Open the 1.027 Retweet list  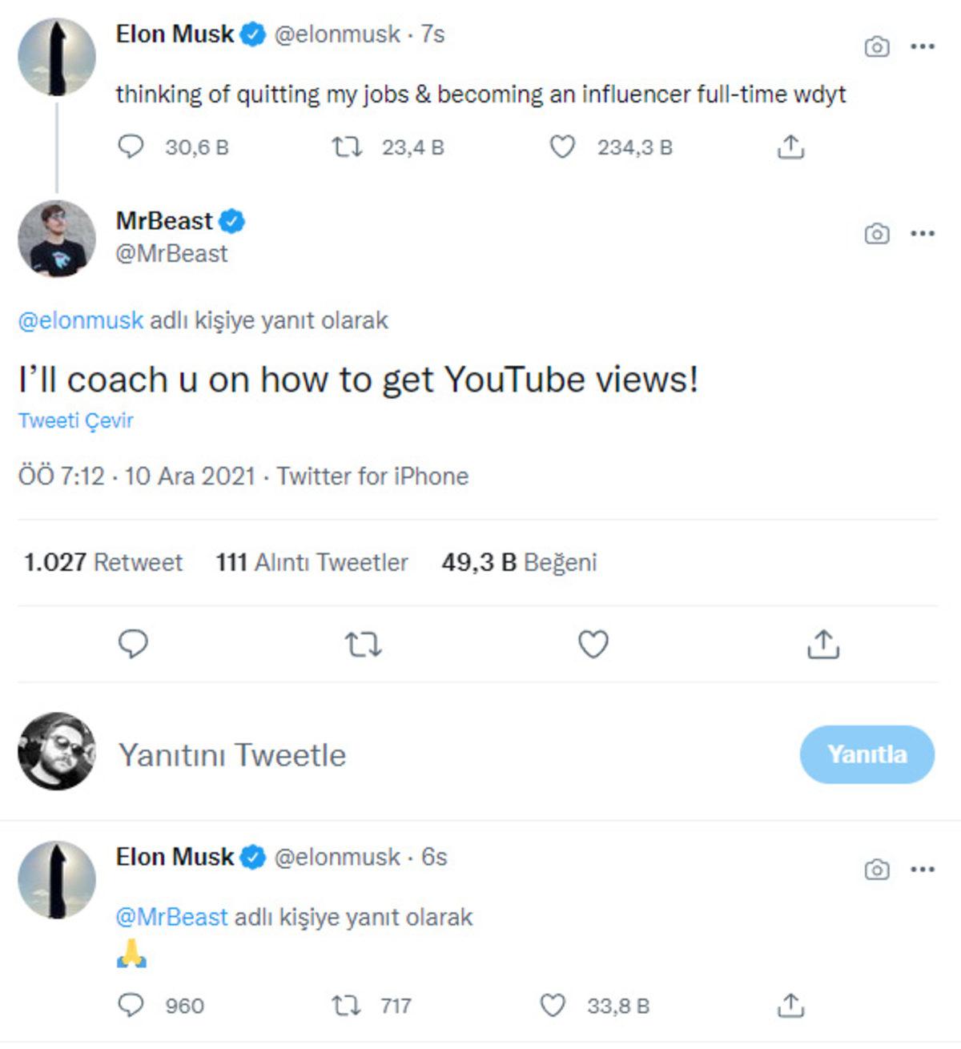click(x=103, y=562)
